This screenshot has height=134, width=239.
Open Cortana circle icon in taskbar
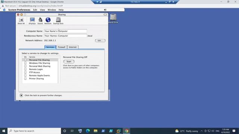65,131
